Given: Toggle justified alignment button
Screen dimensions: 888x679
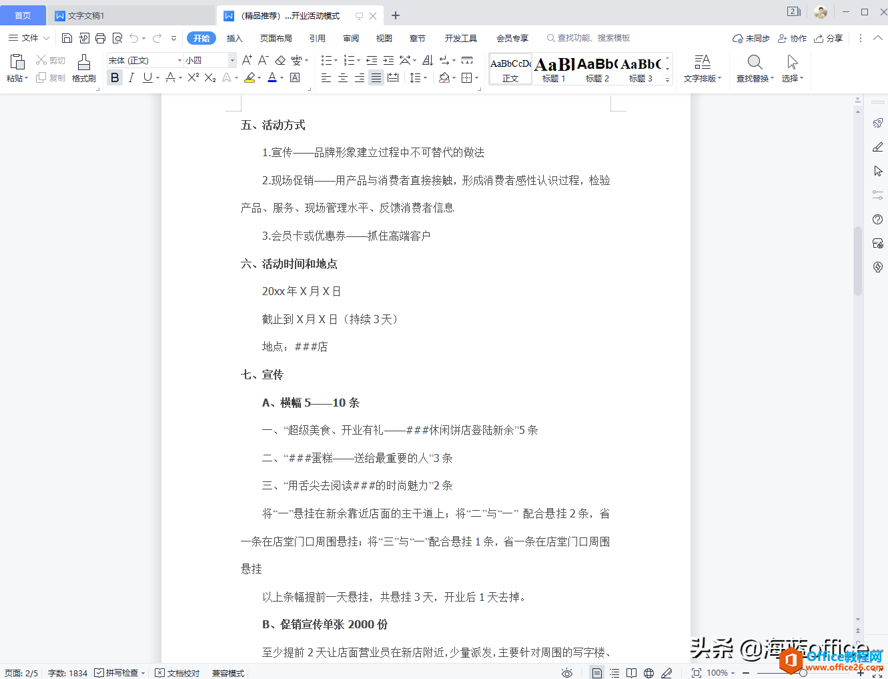Looking at the screenshot, I should tap(376, 77).
